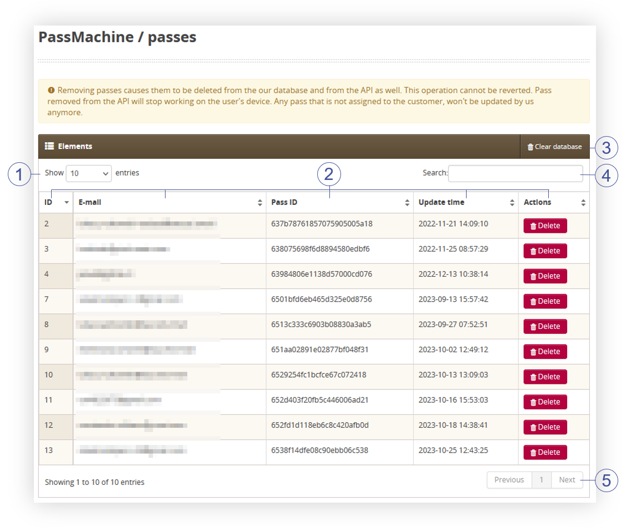Click Pass ID 6529254fc1bcfce67c072418
Viewport: 626px width, 531px height.
pyautogui.click(x=319, y=374)
